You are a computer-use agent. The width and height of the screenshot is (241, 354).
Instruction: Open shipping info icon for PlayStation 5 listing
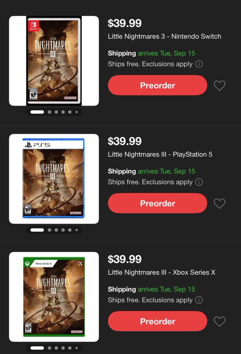199,182
